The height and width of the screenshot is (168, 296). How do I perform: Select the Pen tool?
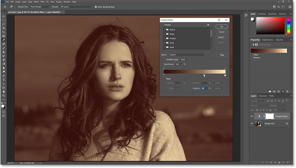(4, 76)
